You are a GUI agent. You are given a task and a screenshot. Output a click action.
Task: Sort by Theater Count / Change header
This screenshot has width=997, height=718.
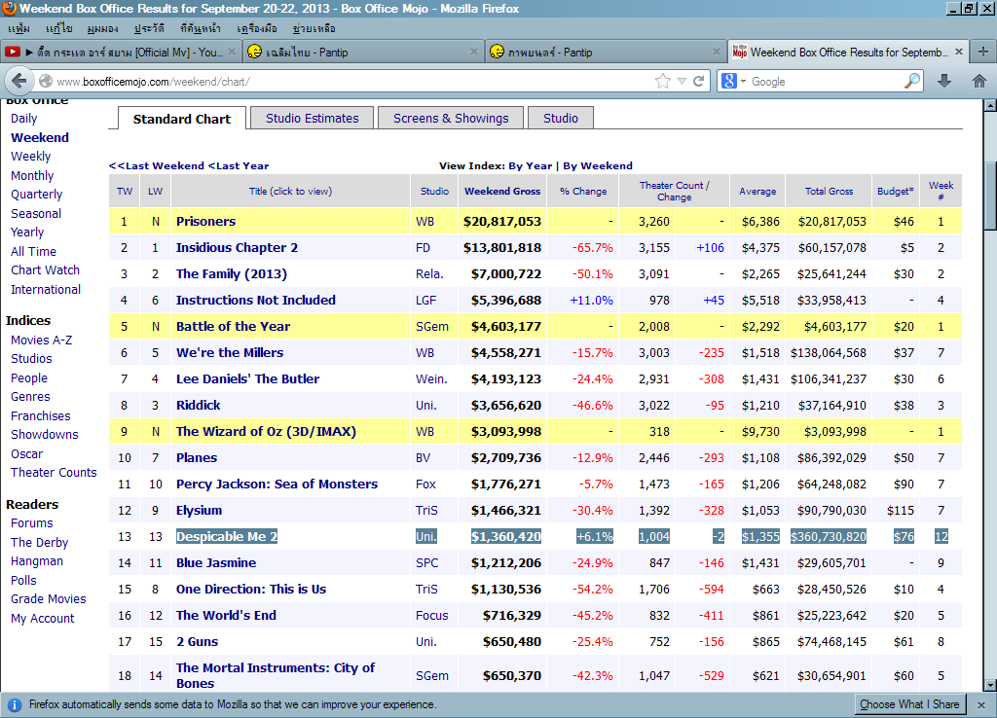pyautogui.click(x=674, y=192)
